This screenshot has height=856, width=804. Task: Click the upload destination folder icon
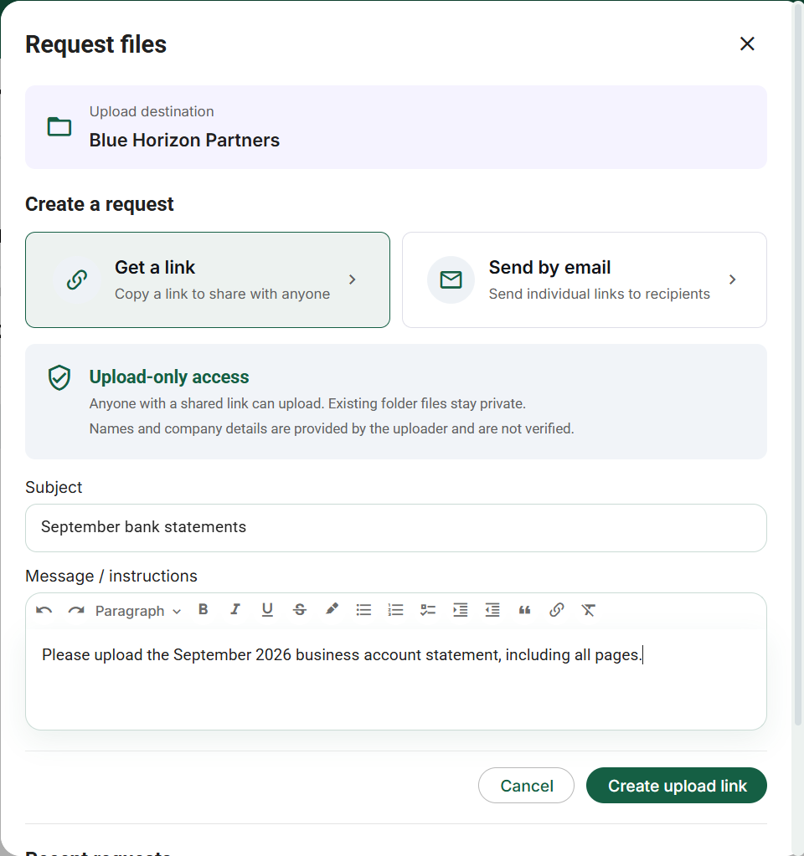[59, 126]
